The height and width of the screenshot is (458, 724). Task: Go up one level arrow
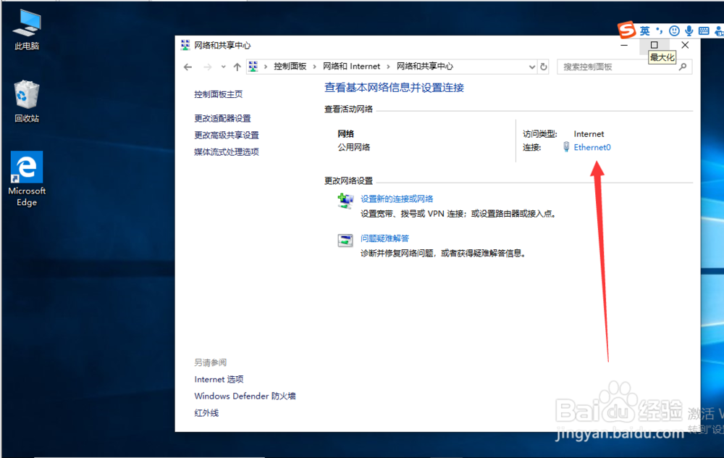237,67
